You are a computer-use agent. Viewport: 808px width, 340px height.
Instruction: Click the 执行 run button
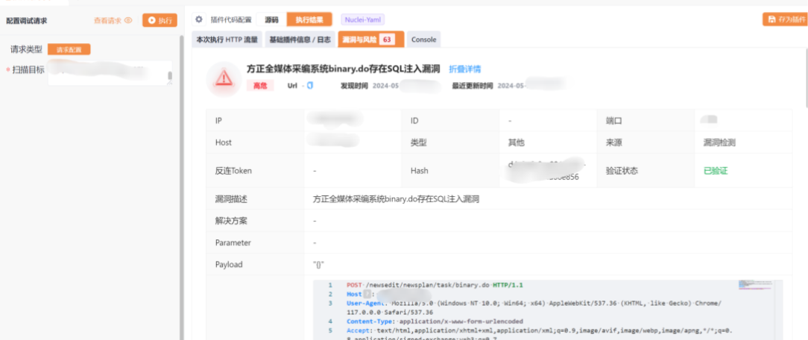[160, 20]
